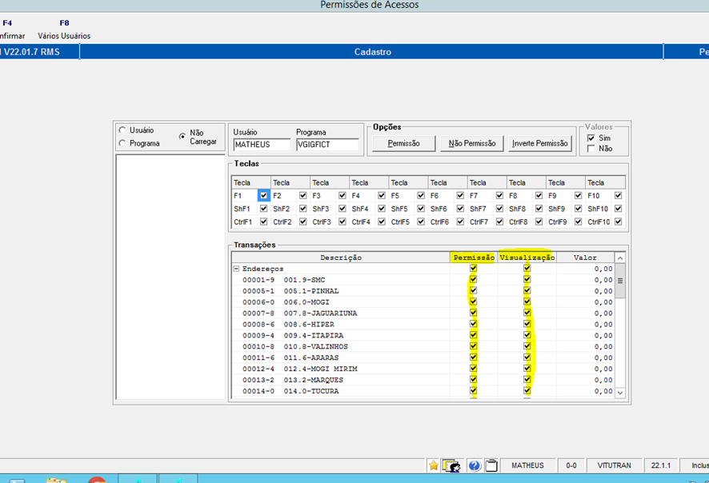This screenshot has width=709, height=483.
Task: Click the MATHEUS status bar entry
Action: pyautogui.click(x=527, y=465)
